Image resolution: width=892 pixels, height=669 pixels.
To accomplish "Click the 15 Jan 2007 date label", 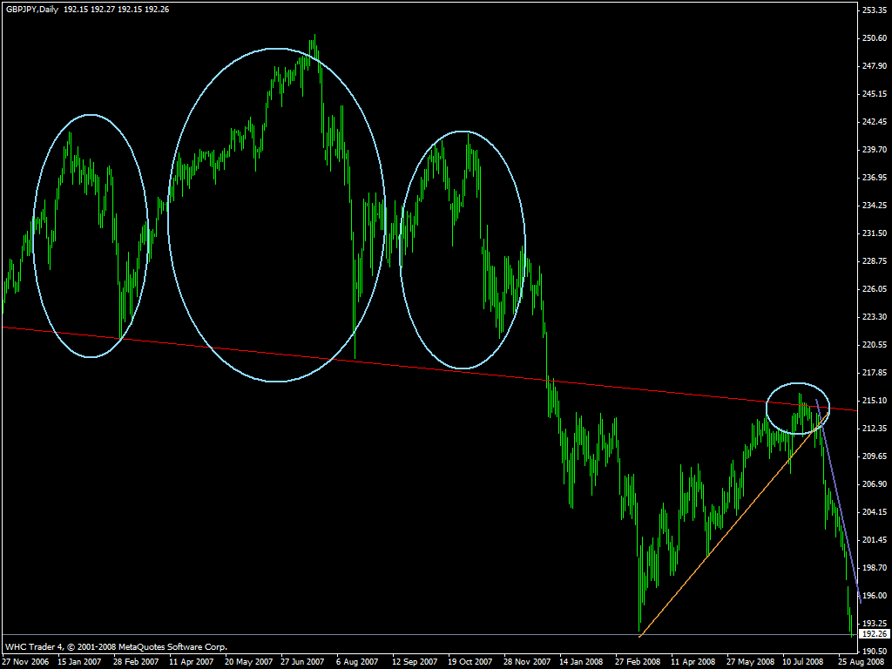I will tap(79, 662).
